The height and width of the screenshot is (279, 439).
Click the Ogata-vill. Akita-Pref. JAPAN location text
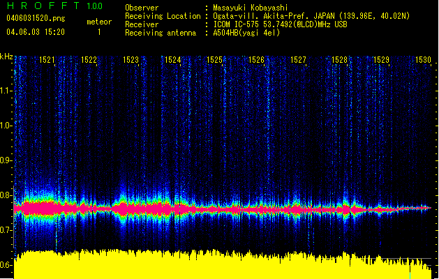(x=311, y=16)
